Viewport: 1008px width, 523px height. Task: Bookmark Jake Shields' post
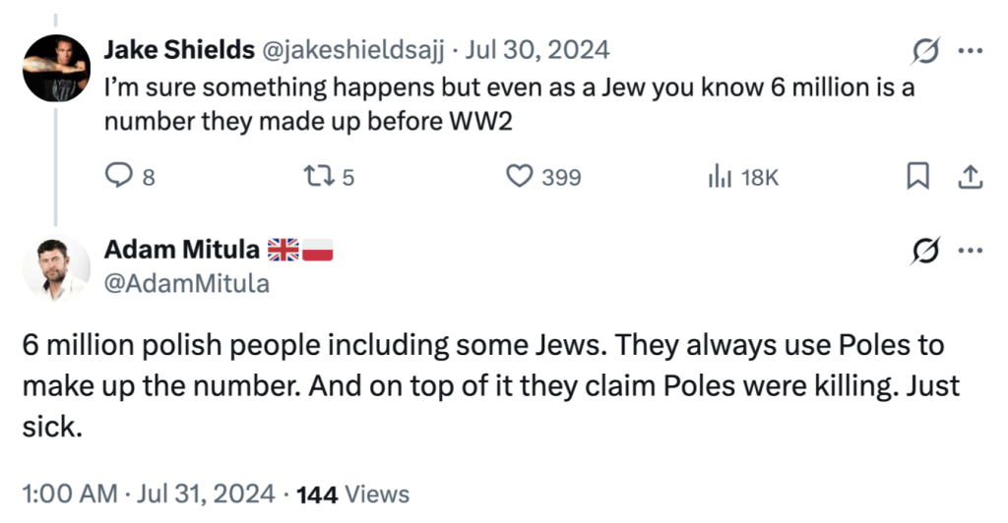tap(916, 177)
